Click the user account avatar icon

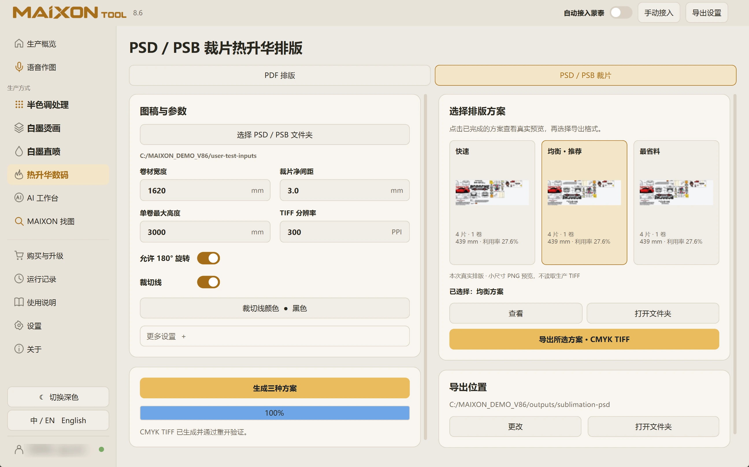click(19, 449)
